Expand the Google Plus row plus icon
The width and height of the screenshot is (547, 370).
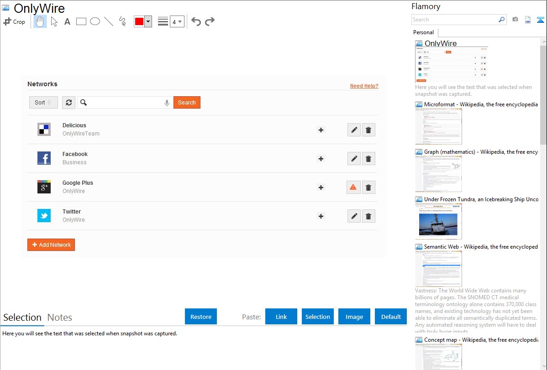321,188
